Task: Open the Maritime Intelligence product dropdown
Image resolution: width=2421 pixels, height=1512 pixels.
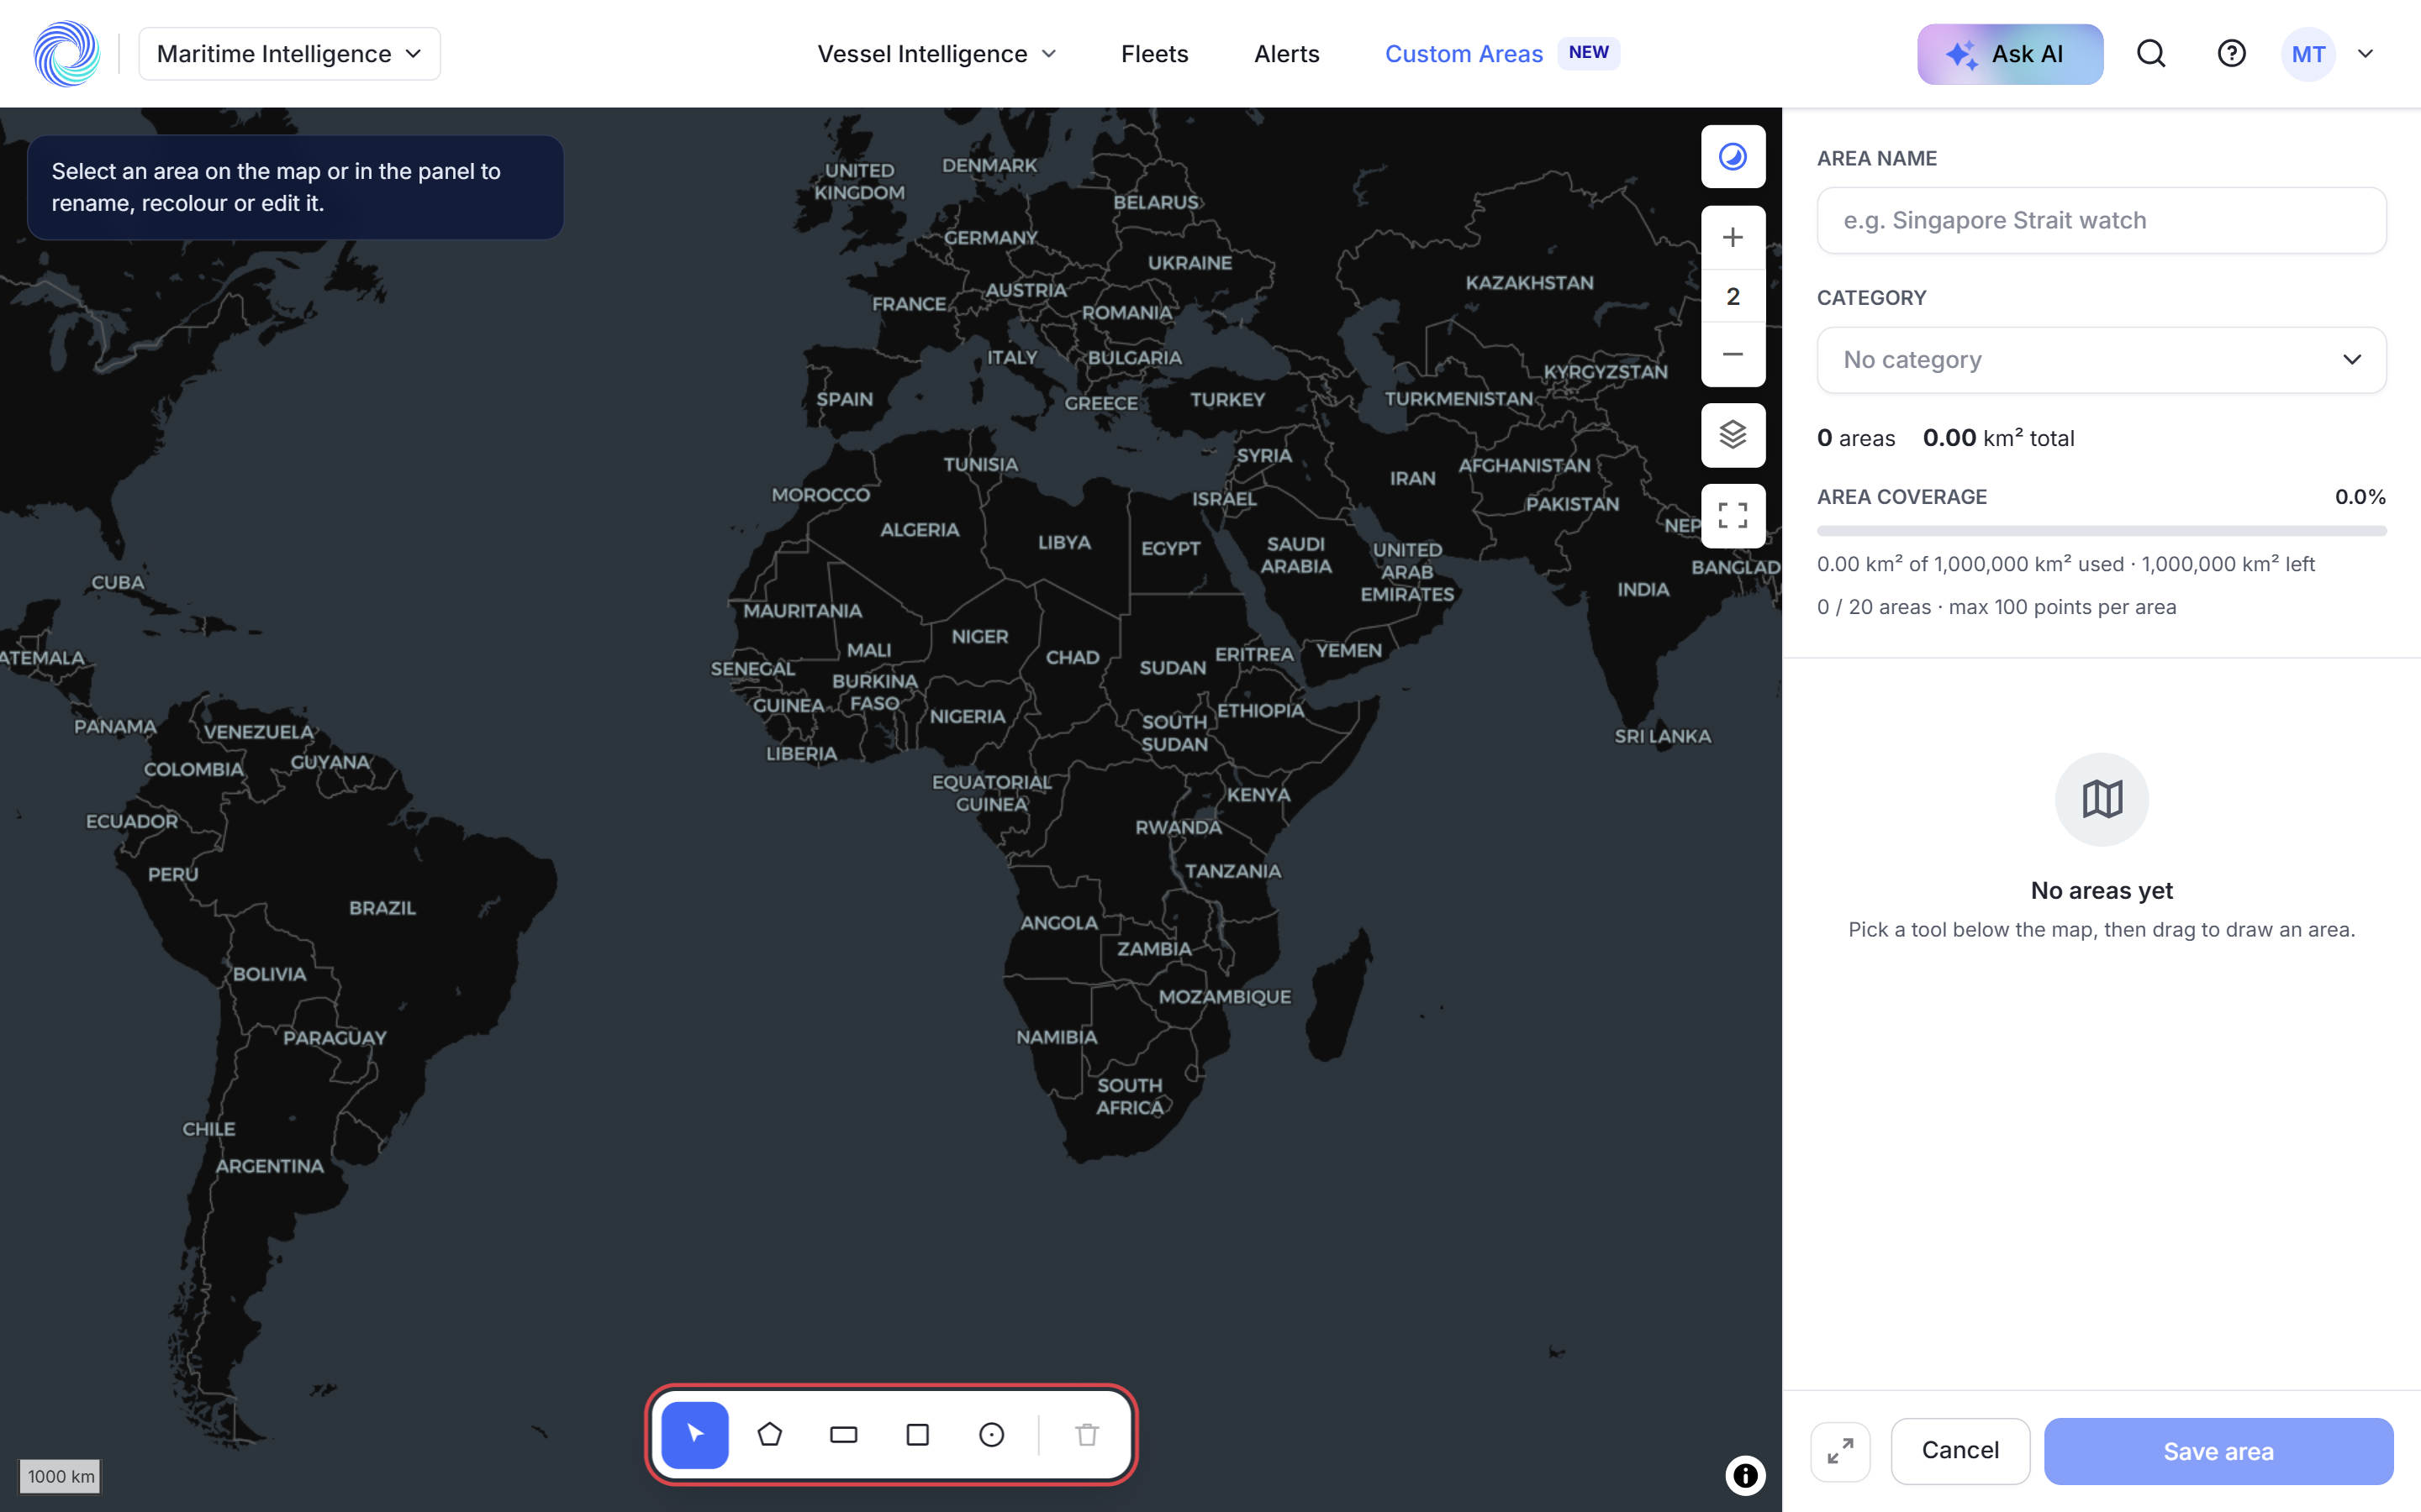Action: pyautogui.click(x=289, y=54)
